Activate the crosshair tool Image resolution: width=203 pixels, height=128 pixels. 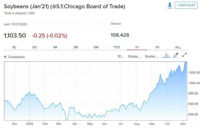pyautogui.click(x=166, y=55)
